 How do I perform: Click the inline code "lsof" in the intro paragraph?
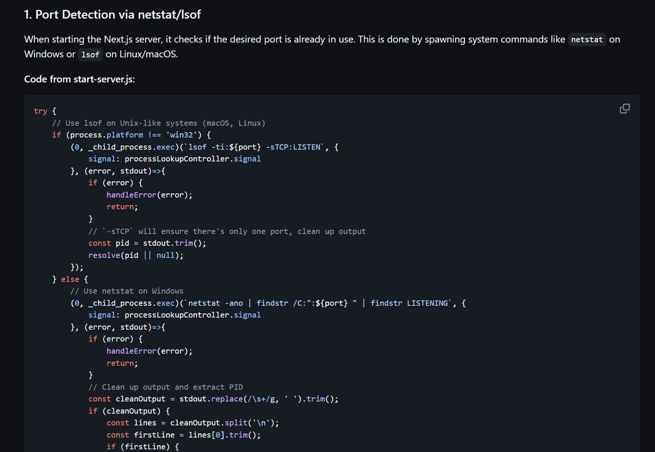coord(90,55)
